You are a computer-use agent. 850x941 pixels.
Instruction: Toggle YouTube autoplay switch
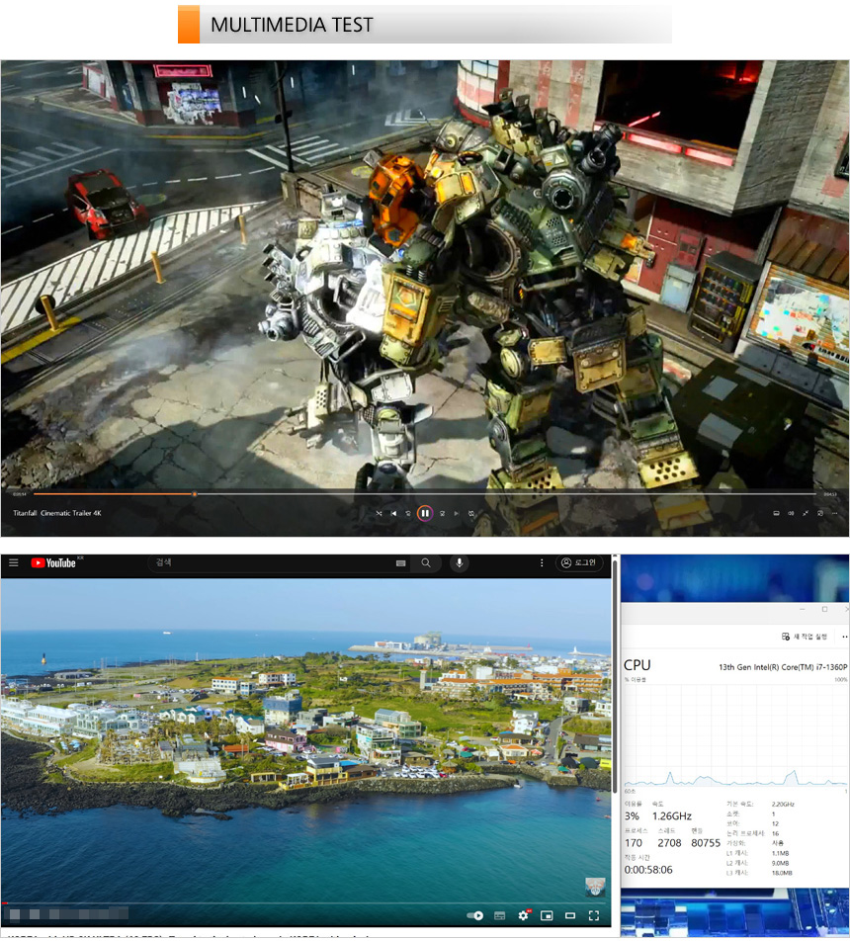474,915
